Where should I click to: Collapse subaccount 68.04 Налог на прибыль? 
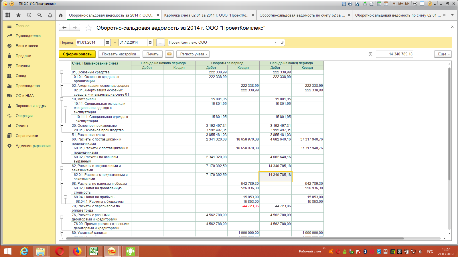65,197
